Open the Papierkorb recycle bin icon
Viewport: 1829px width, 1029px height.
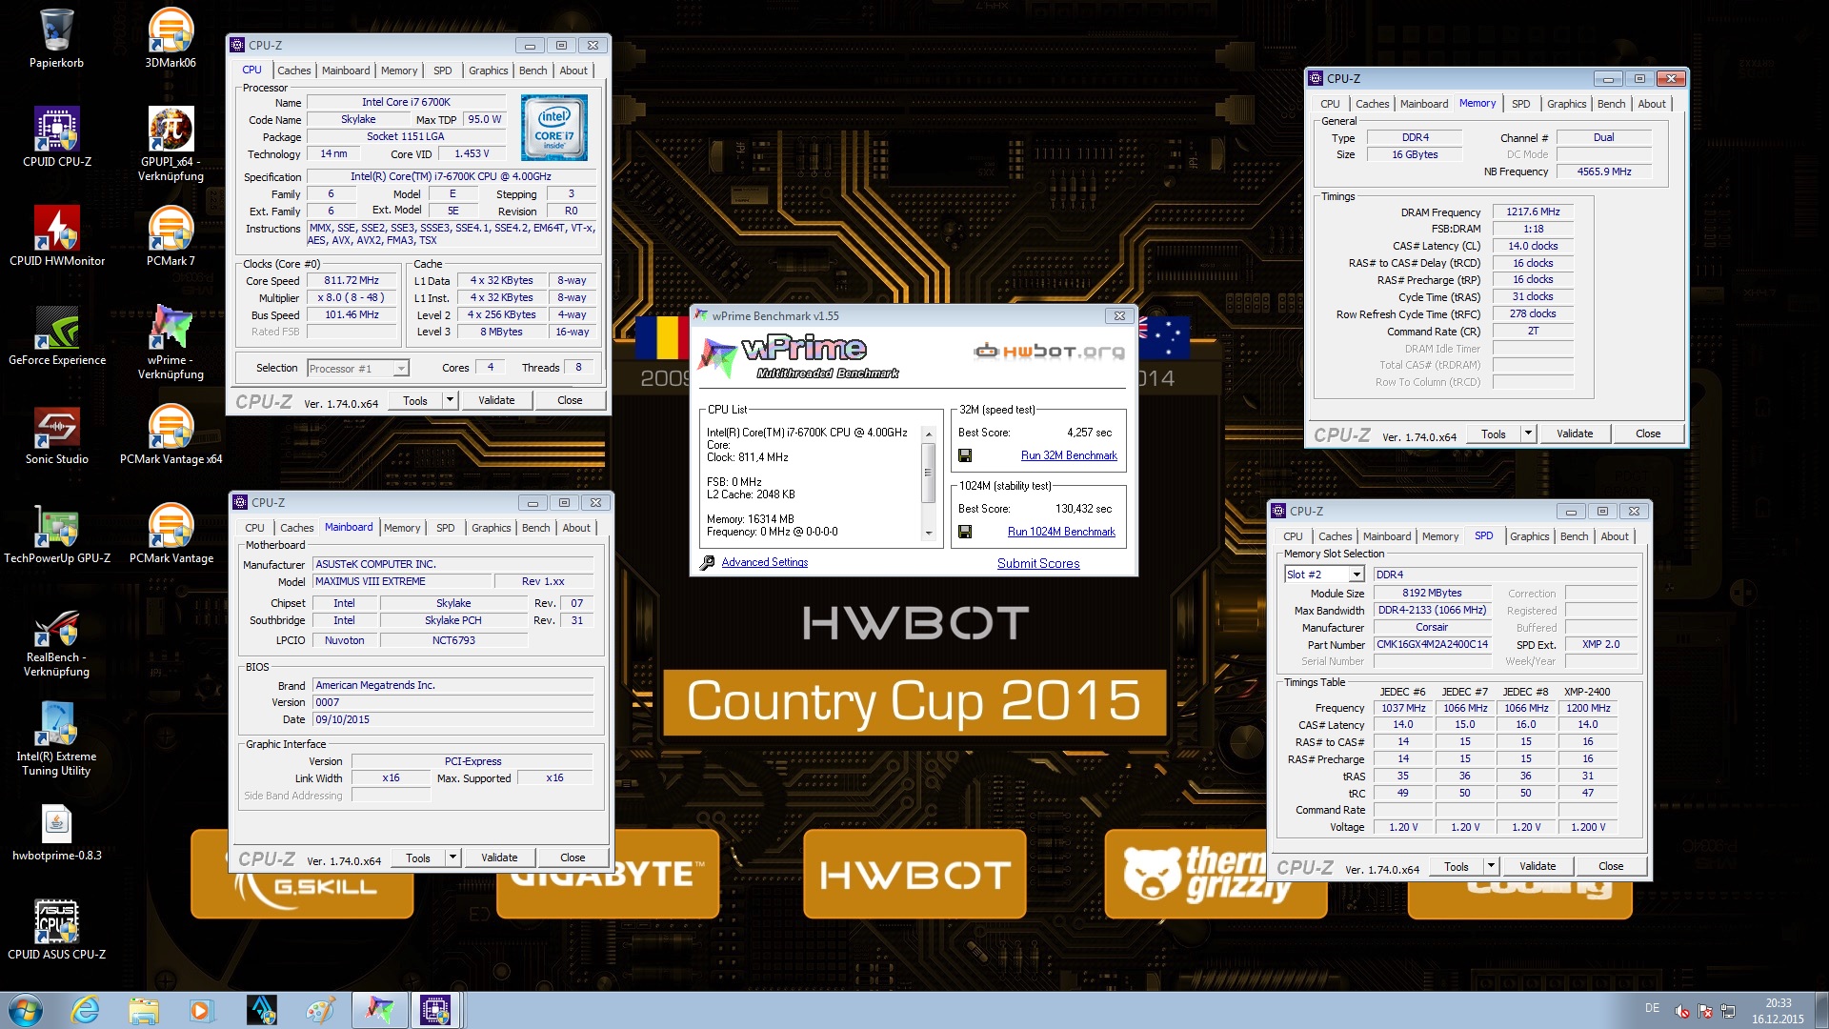[x=56, y=38]
